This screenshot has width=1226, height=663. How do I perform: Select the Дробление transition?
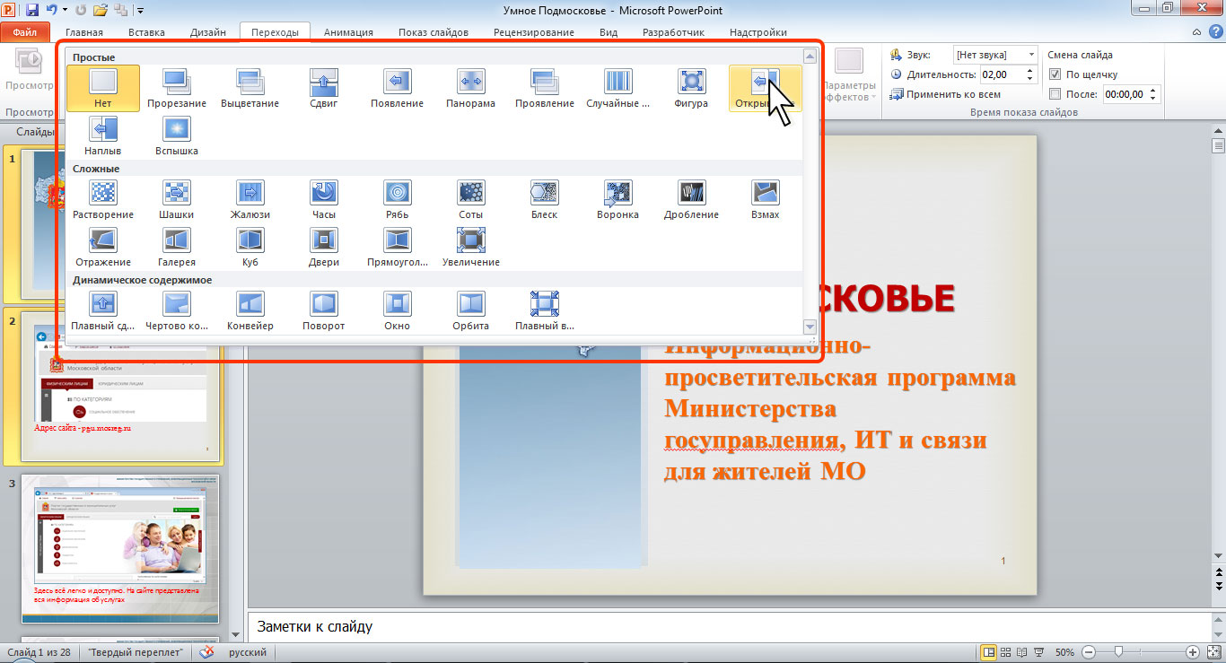691,199
